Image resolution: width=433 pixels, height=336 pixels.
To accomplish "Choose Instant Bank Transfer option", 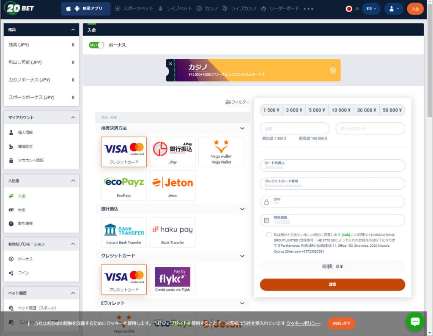I will (124, 232).
